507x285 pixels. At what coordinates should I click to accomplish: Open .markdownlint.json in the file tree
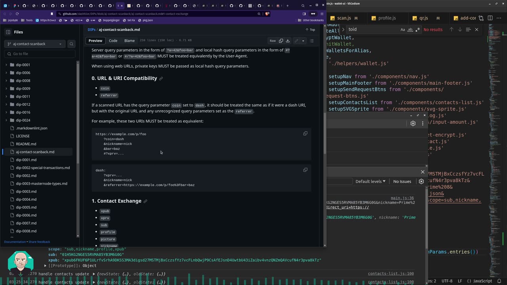(31, 128)
